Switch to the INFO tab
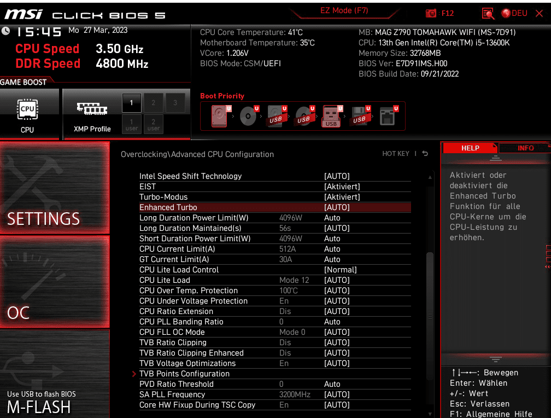Viewport: 551px width, 418px height. [525, 148]
